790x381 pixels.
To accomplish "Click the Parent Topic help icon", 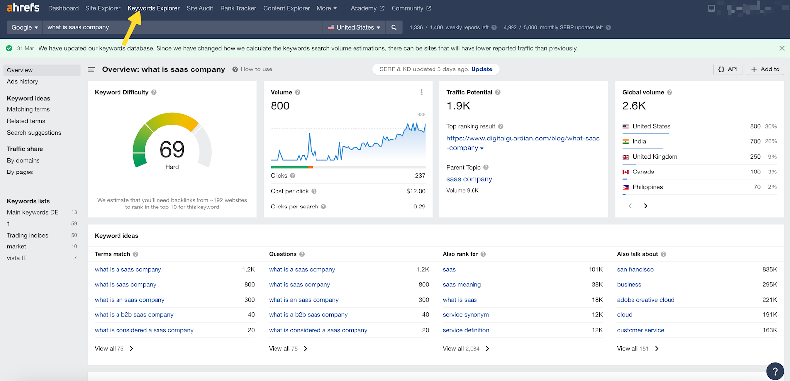I will click(486, 167).
